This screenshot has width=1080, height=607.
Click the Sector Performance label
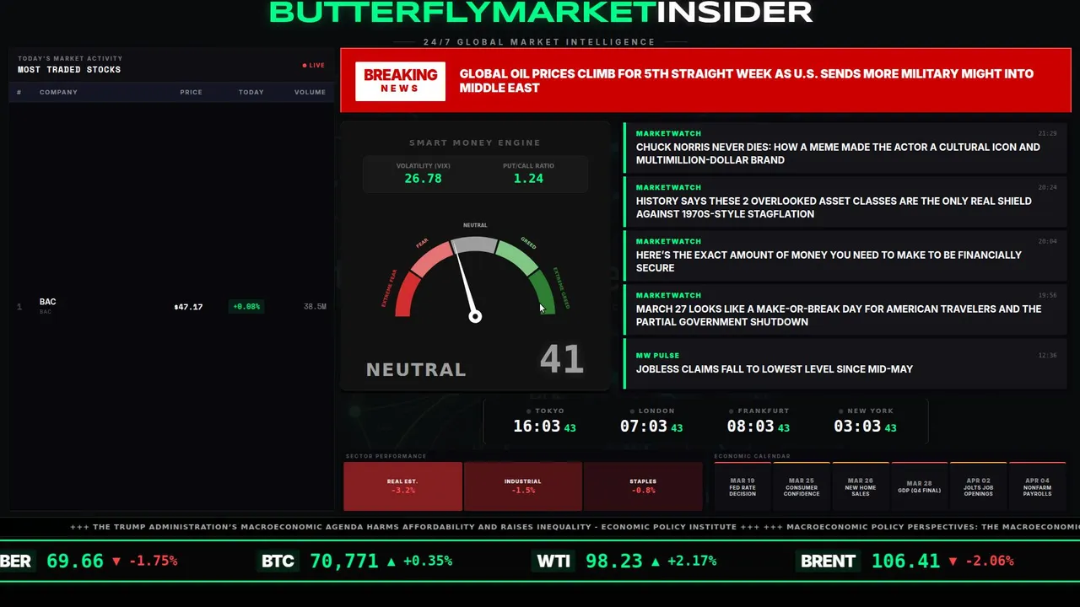(386, 456)
